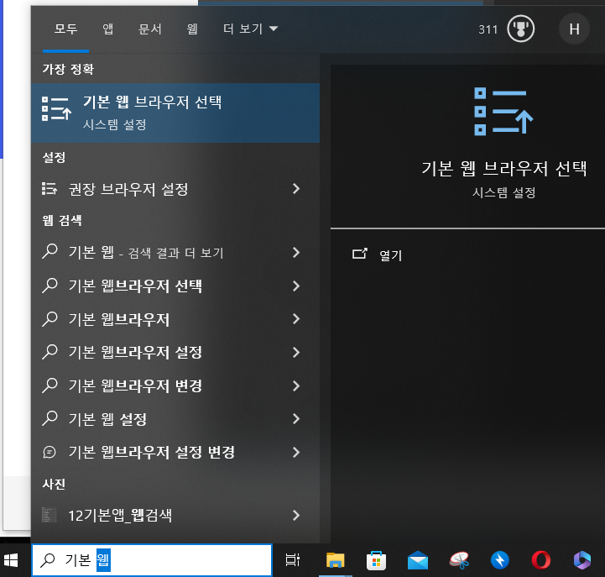Click search icon beside 기본 웹브라우저 변경

(x=50, y=385)
